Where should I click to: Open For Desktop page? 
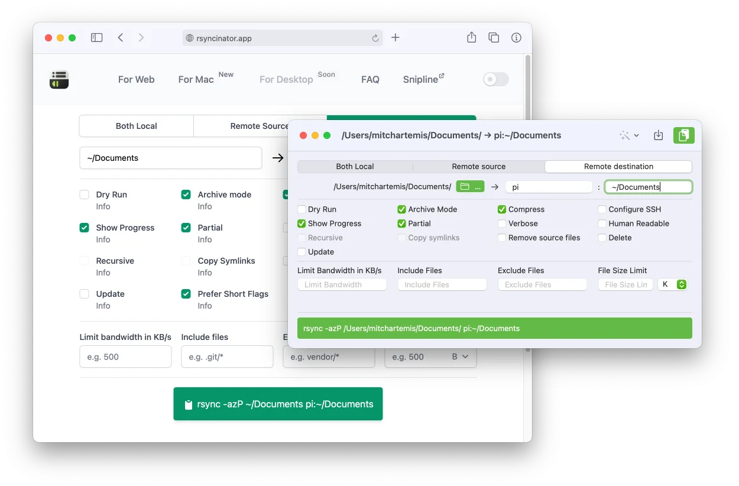pyautogui.click(x=286, y=79)
